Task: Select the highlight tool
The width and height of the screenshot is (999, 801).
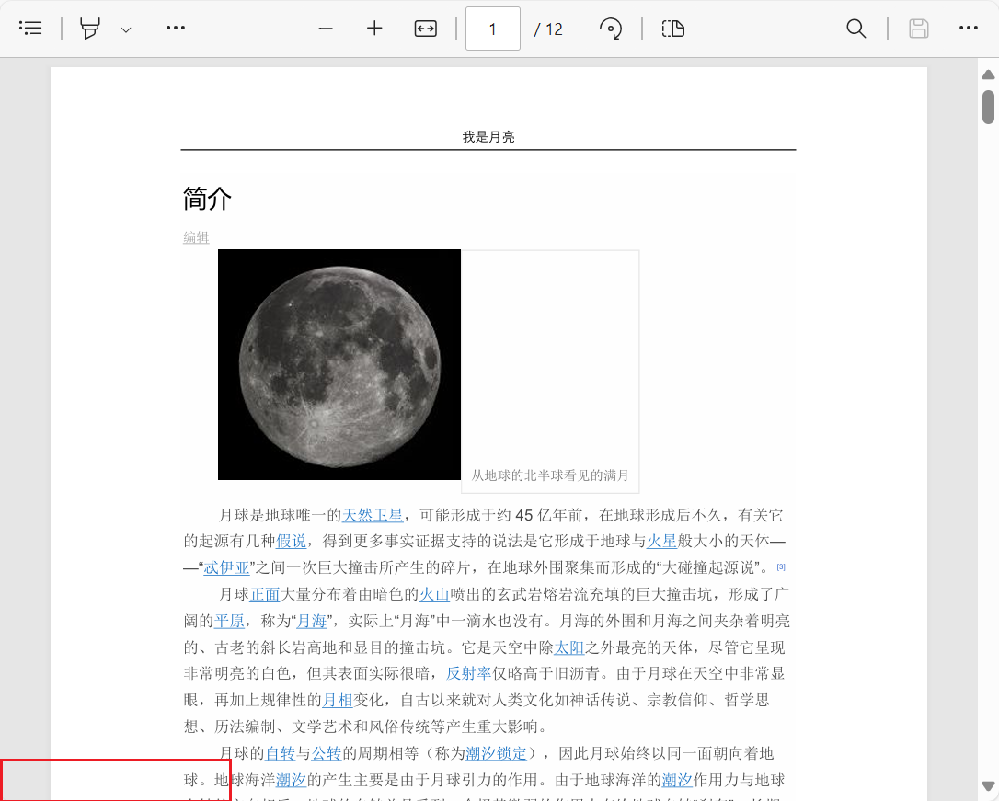Action: pyautogui.click(x=88, y=29)
